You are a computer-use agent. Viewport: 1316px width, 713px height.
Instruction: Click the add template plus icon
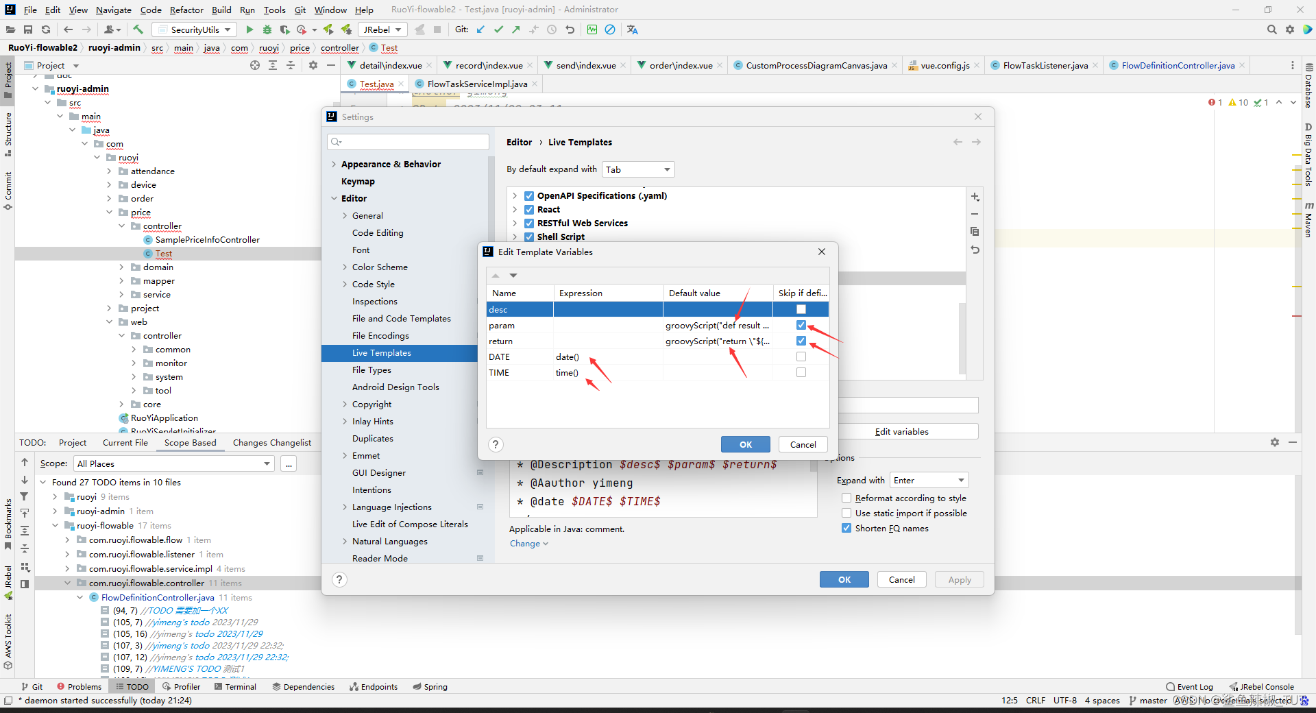coord(975,197)
